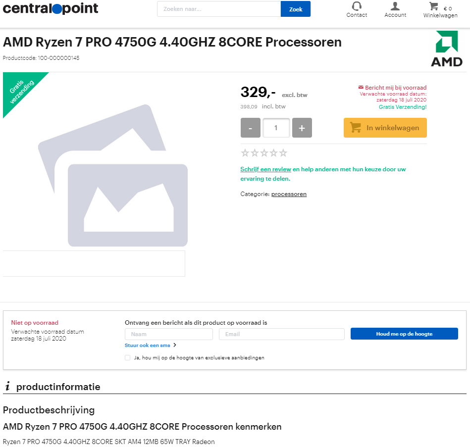470x447 pixels.
Task: Increase quantity with the plus button
Action: (302, 128)
